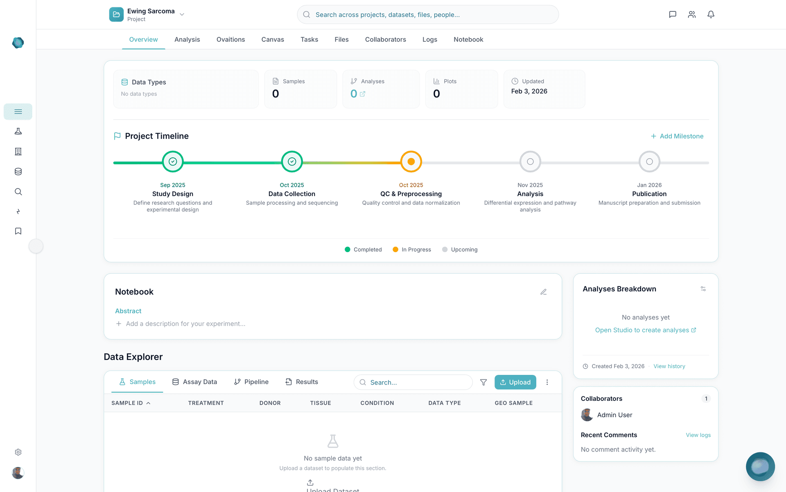Click the empty-state flask icon
This screenshot has width=786, height=492.
pos(333,441)
